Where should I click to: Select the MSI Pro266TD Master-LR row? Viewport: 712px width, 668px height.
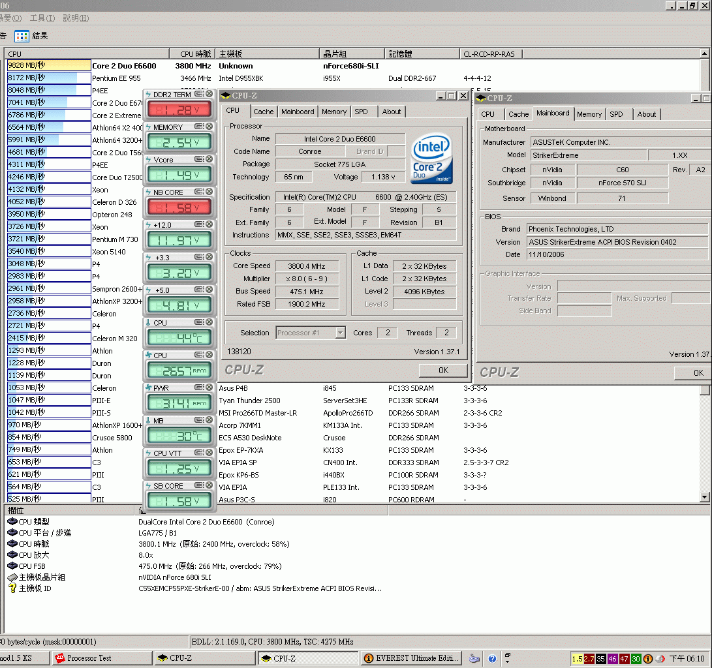(x=354, y=413)
